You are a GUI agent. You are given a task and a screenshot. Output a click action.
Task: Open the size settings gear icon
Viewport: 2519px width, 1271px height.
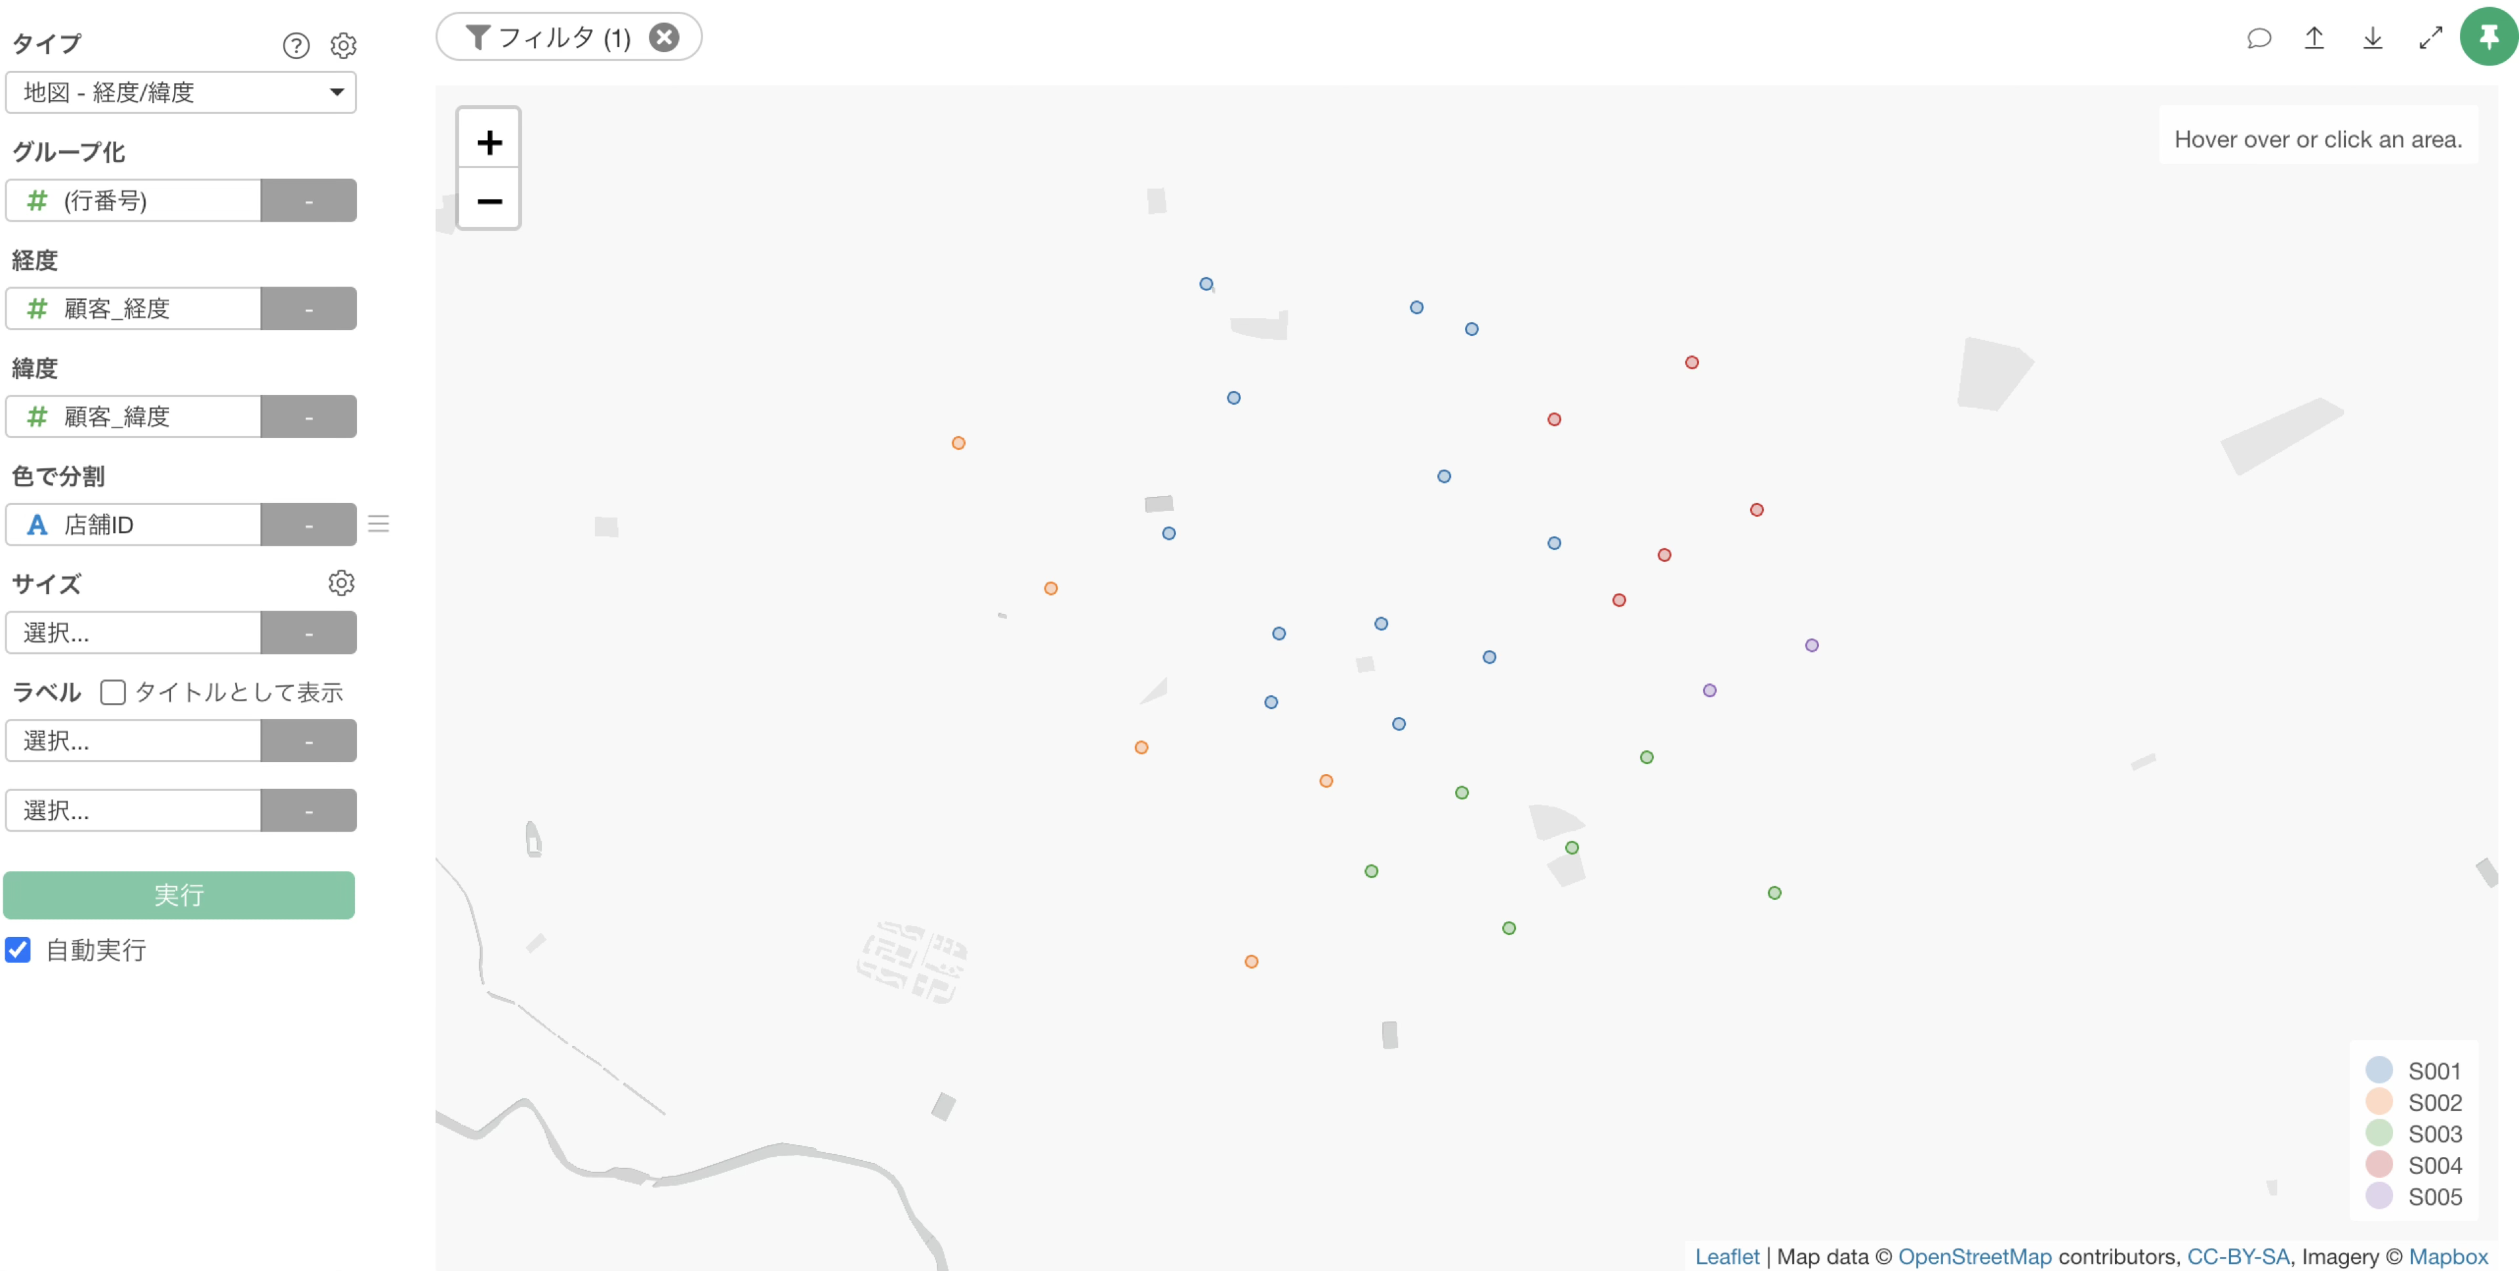point(341,582)
